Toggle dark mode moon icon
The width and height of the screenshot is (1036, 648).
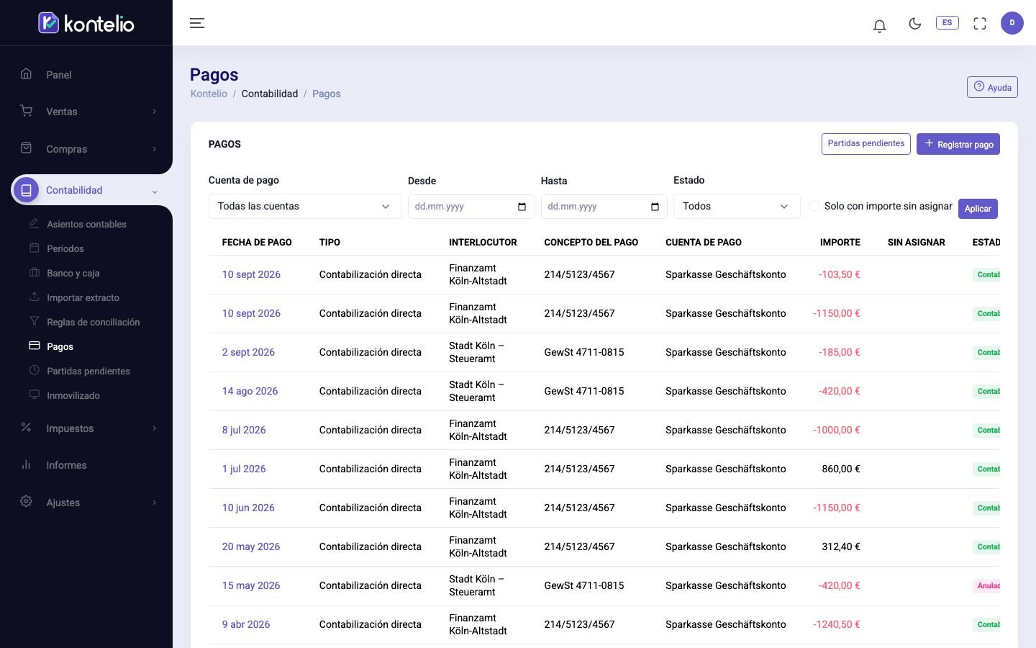click(915, 23)
